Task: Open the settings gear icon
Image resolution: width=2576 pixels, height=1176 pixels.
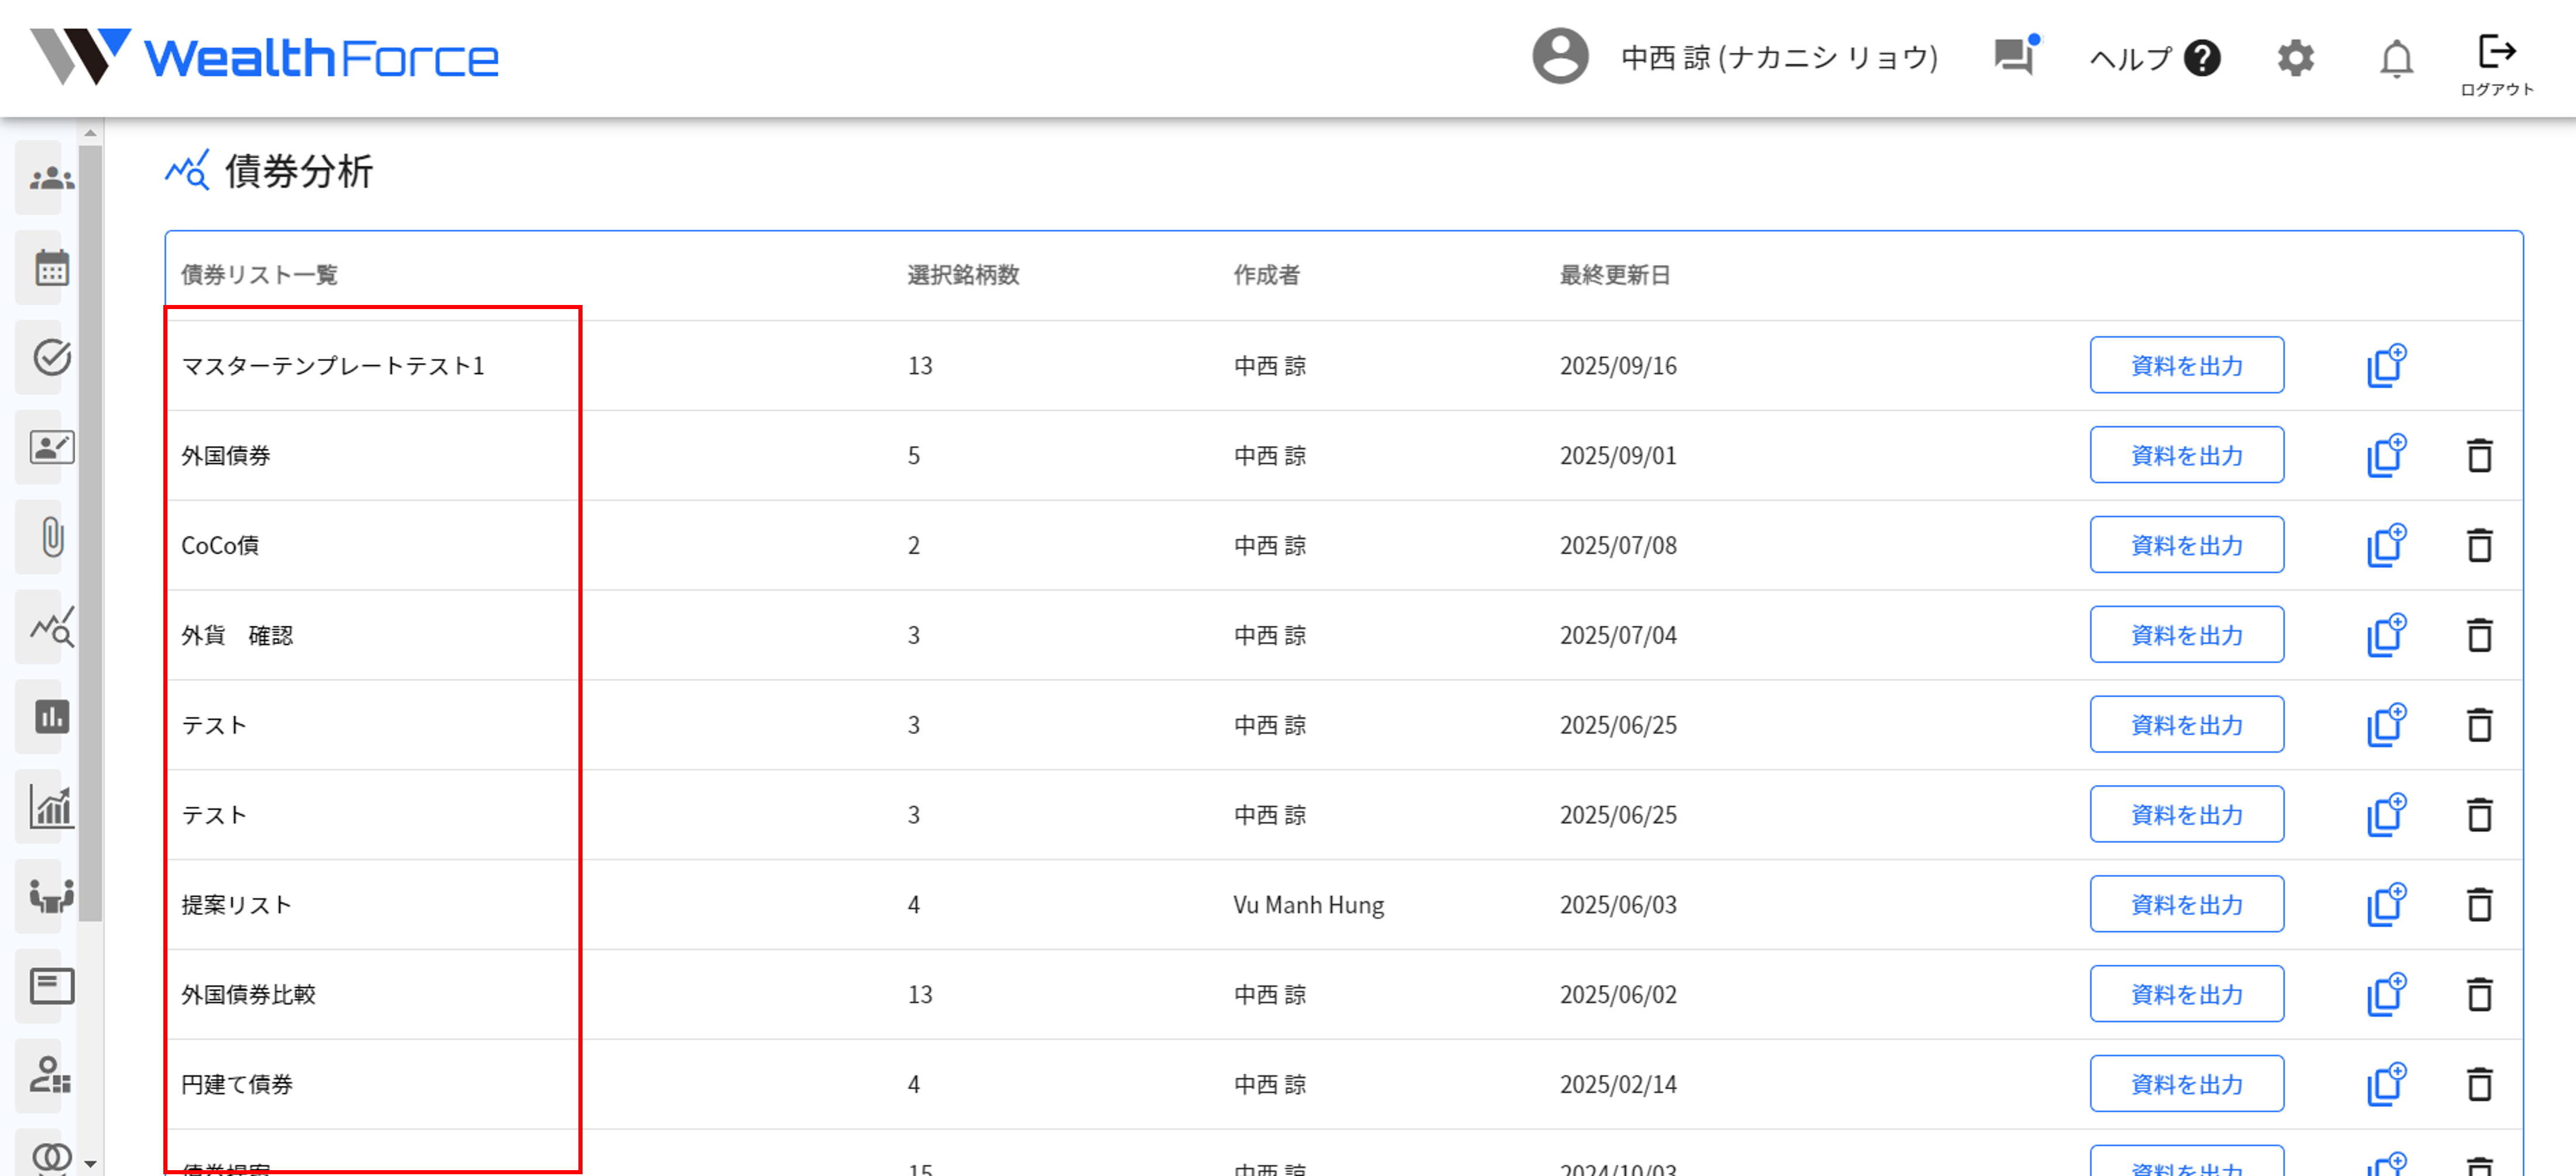Action: point(2295,58)
